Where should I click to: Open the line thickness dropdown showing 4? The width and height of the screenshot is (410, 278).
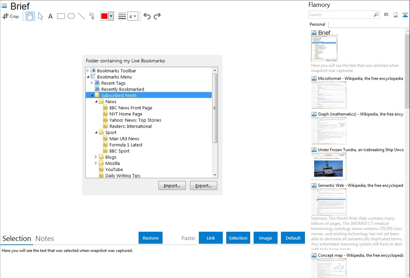point(132,16)
